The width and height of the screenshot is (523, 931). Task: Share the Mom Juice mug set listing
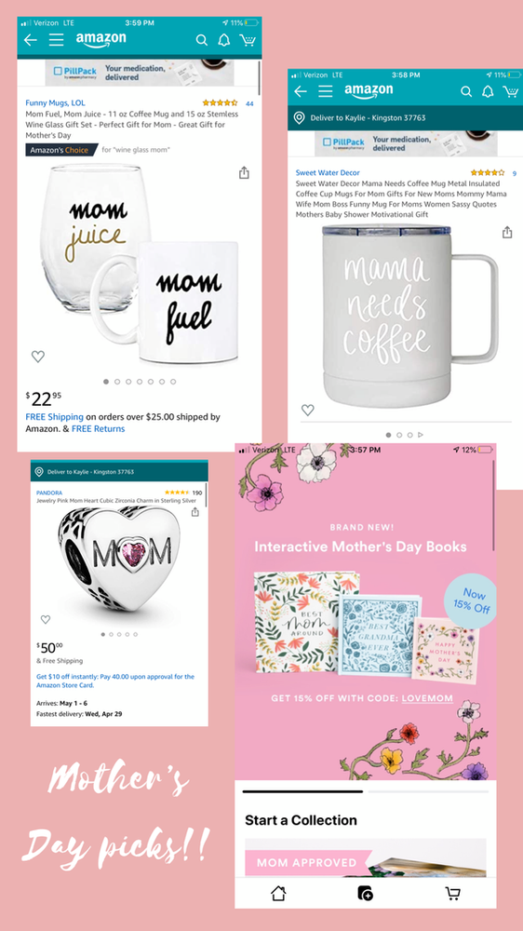point(244,173)
